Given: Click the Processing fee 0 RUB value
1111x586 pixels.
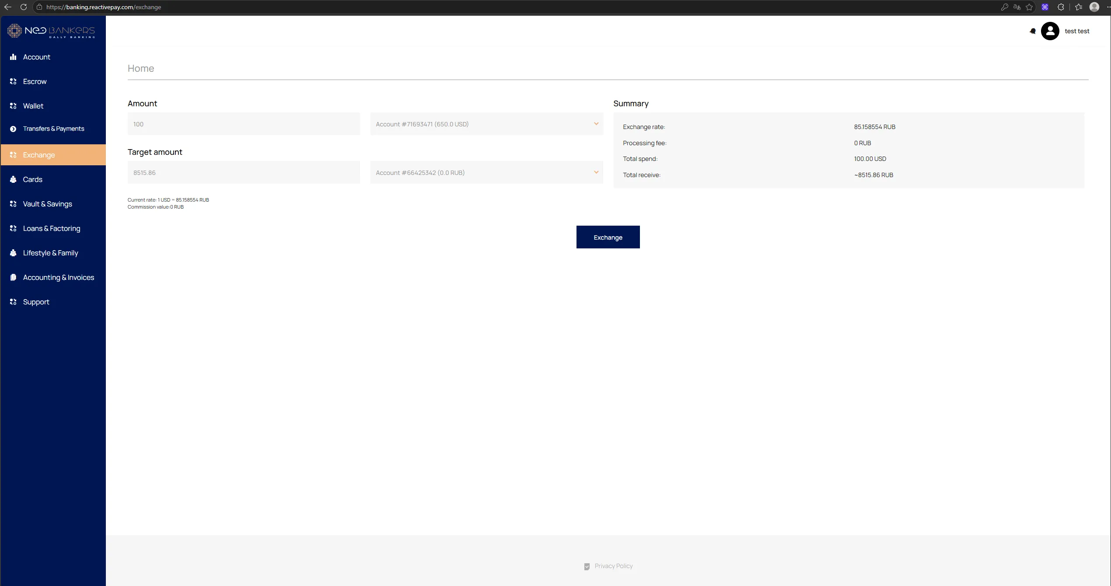Looking at the screenshot, I should point(863,143).
